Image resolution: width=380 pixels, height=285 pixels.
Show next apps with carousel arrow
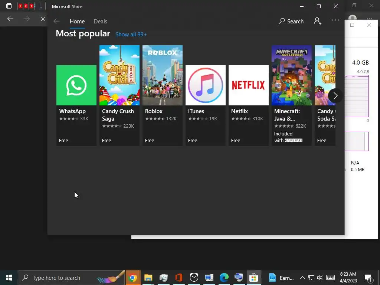point(335,96)
